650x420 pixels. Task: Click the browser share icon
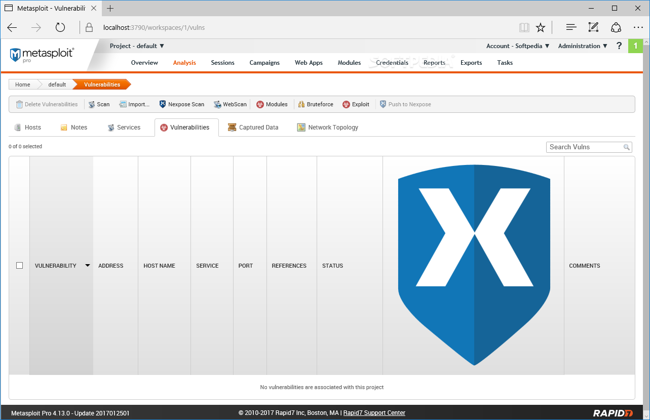pos(616,27)
